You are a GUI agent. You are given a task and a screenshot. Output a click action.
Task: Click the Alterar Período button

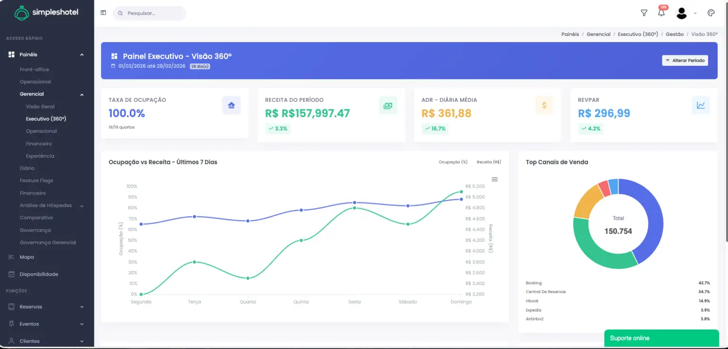tap(685, 60)
